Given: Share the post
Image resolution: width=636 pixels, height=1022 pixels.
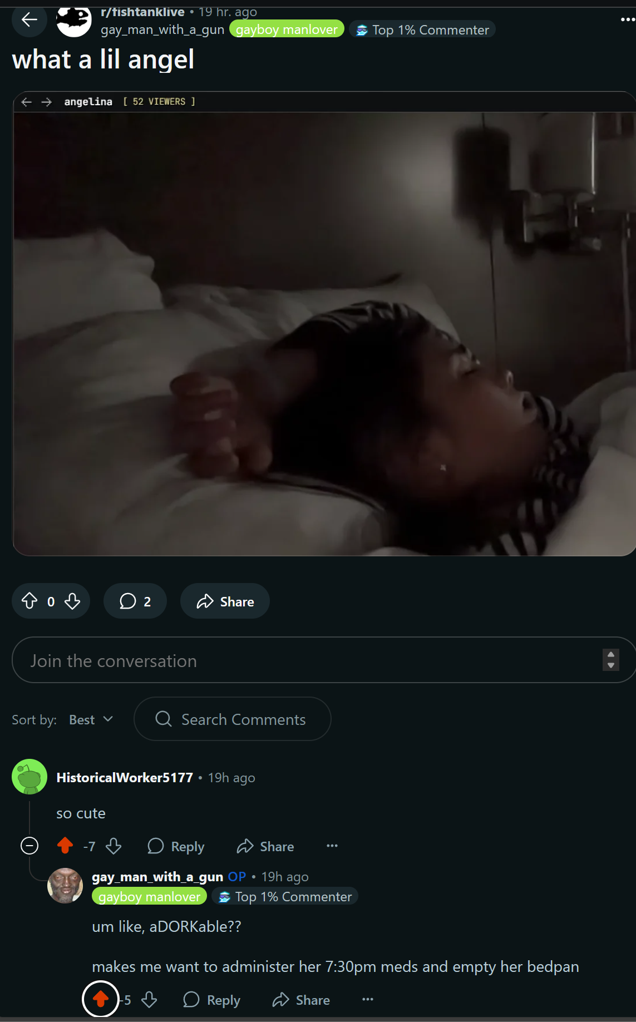Looking at the screenshot, I should (225, 601).
